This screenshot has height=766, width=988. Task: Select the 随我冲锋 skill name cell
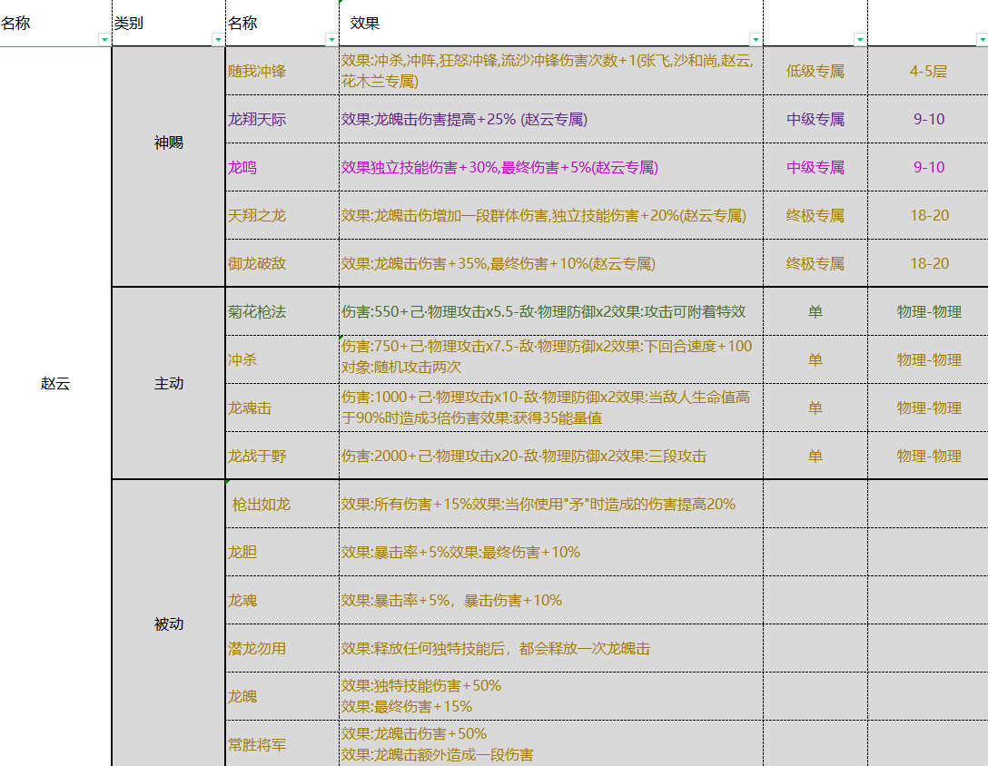coord(282,71)
